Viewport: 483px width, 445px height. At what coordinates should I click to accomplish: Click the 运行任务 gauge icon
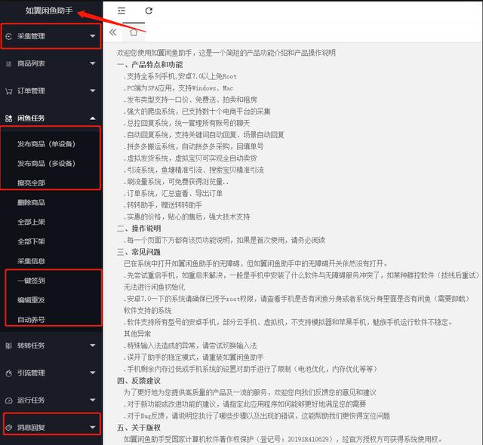pyautogui.click(x=9, y=400)
